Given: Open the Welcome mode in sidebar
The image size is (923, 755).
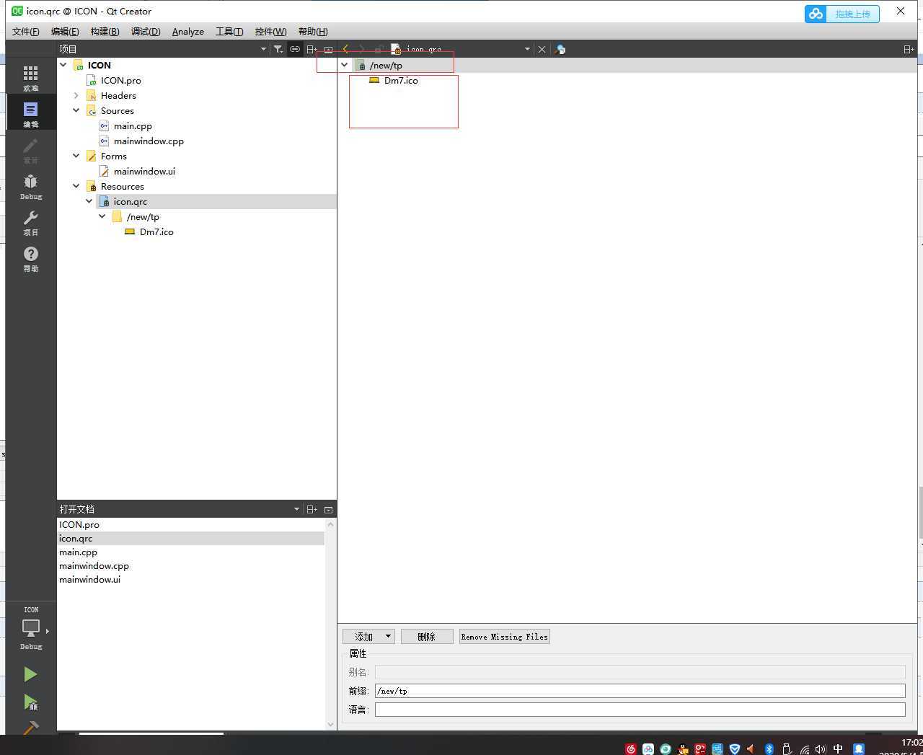Looking at the screenshot, I should pyautogui.click(x=30, y=78).
